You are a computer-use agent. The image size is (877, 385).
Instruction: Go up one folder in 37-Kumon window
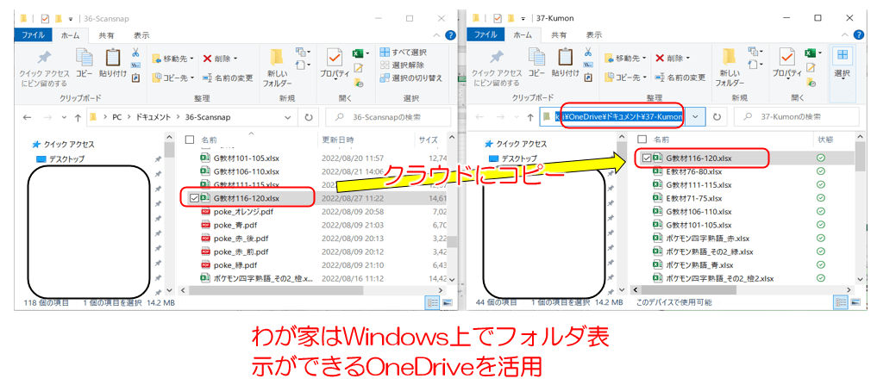click(530, 117)
